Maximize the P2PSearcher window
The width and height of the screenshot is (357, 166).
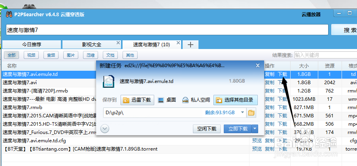click(x=349, y=13)
